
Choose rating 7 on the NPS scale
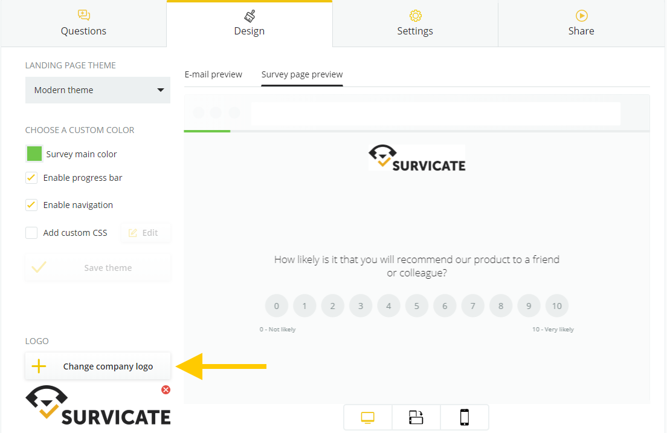point(472,305)
